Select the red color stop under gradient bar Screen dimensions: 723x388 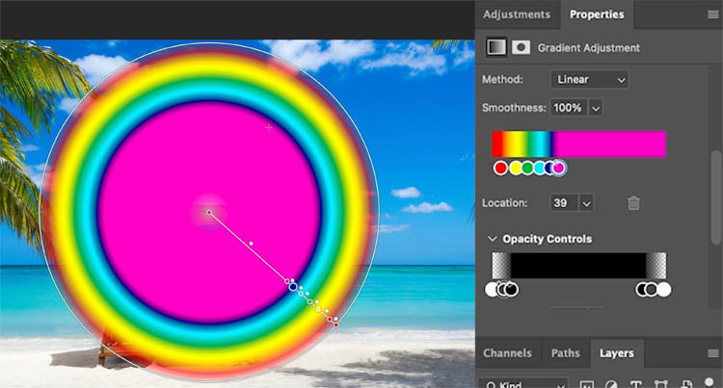[x=500, y=168]
